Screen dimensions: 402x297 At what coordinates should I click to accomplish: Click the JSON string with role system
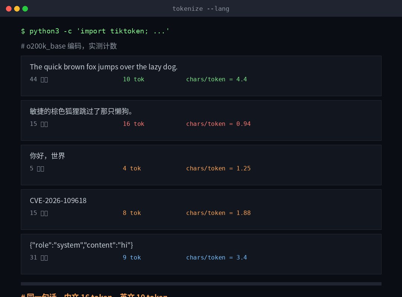[82, 245]
